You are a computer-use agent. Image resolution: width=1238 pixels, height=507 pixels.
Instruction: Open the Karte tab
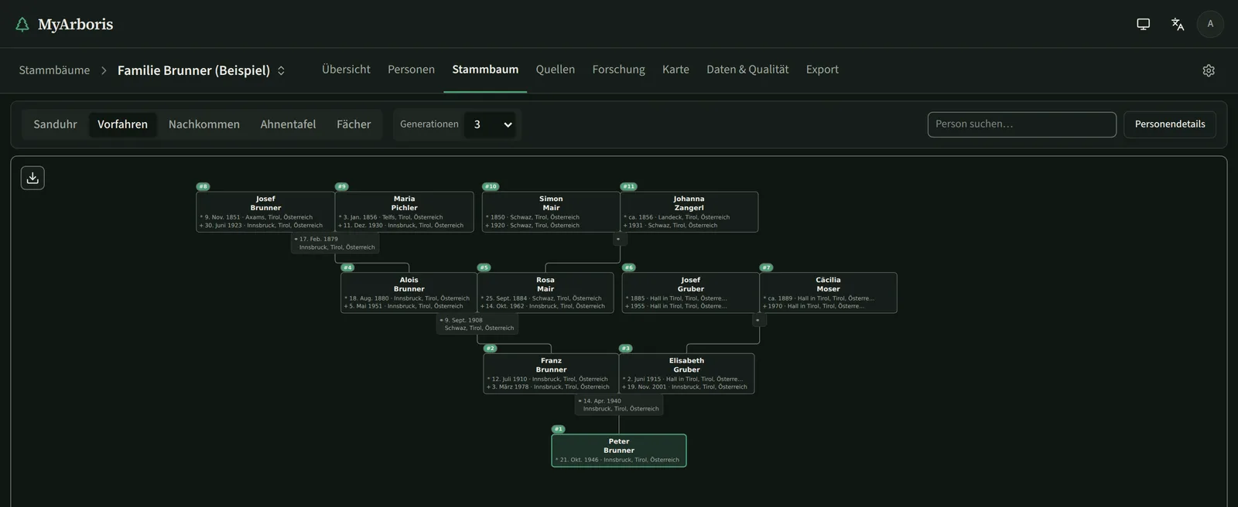(x=675, y=70)
